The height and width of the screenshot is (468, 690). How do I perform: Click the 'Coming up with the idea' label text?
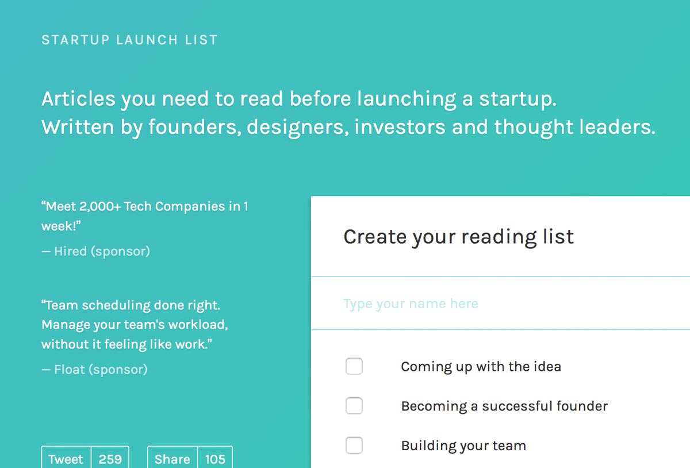pos(481,366)
